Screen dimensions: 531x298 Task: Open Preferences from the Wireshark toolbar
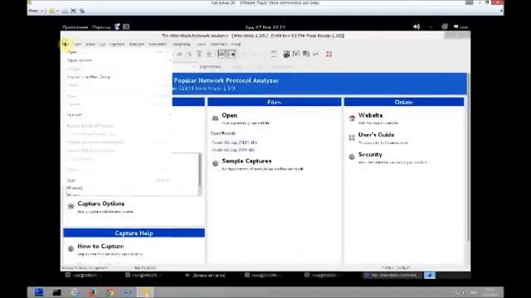[x=316, y=54]
